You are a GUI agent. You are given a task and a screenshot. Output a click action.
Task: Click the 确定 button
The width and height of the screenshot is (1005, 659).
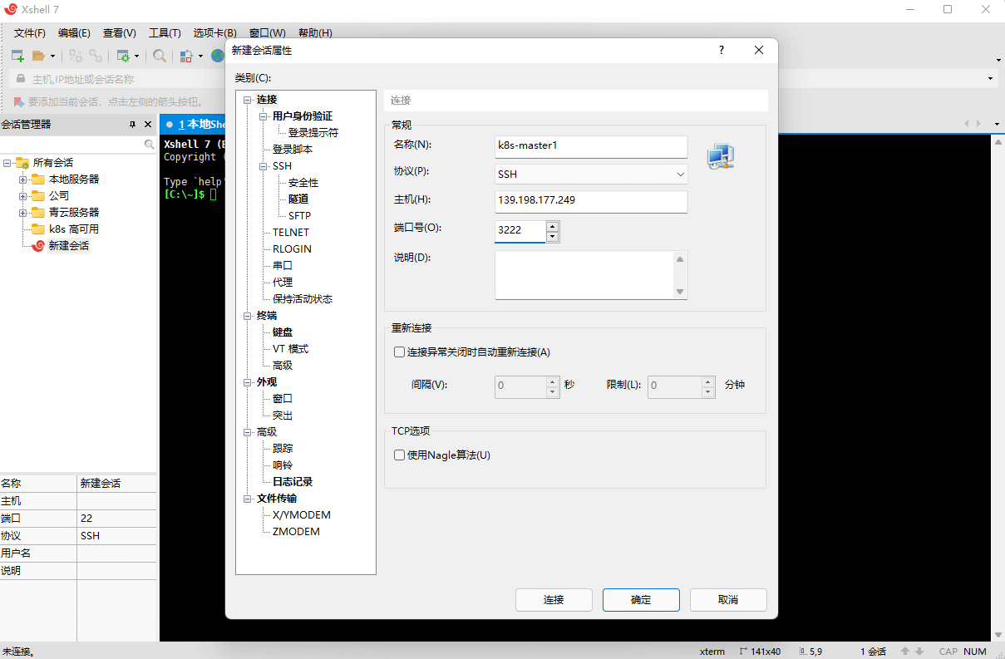click(x=641, y=599)
